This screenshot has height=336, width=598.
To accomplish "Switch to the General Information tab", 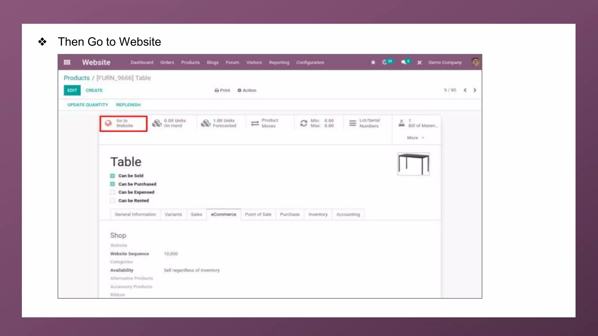I will point(135,214).
